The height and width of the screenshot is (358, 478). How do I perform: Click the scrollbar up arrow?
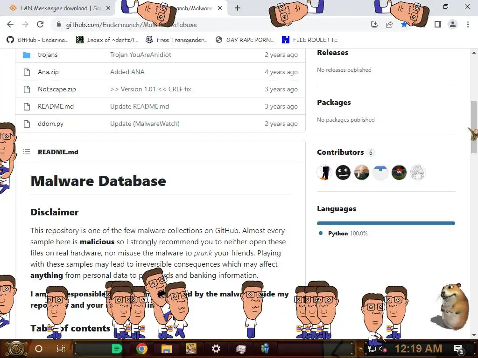coord(474,53)
